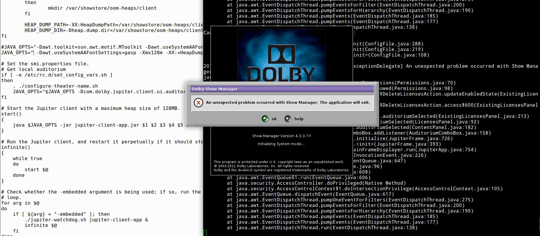Click the question mark help icon

[x=288, y=119]
